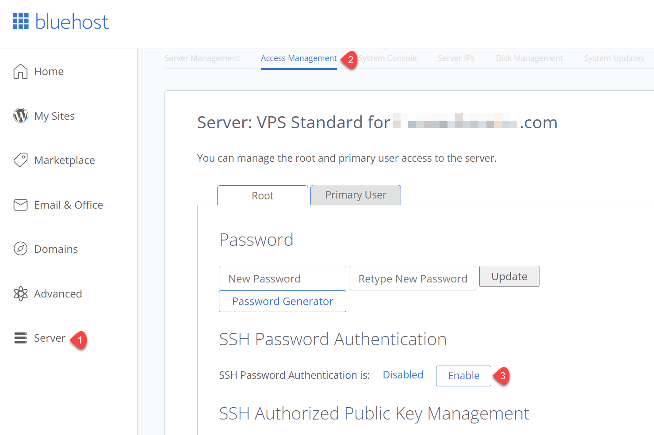Enable SSH Password Authentication
The width and height of the screenshot is (654, 435).
pos(463,376)
